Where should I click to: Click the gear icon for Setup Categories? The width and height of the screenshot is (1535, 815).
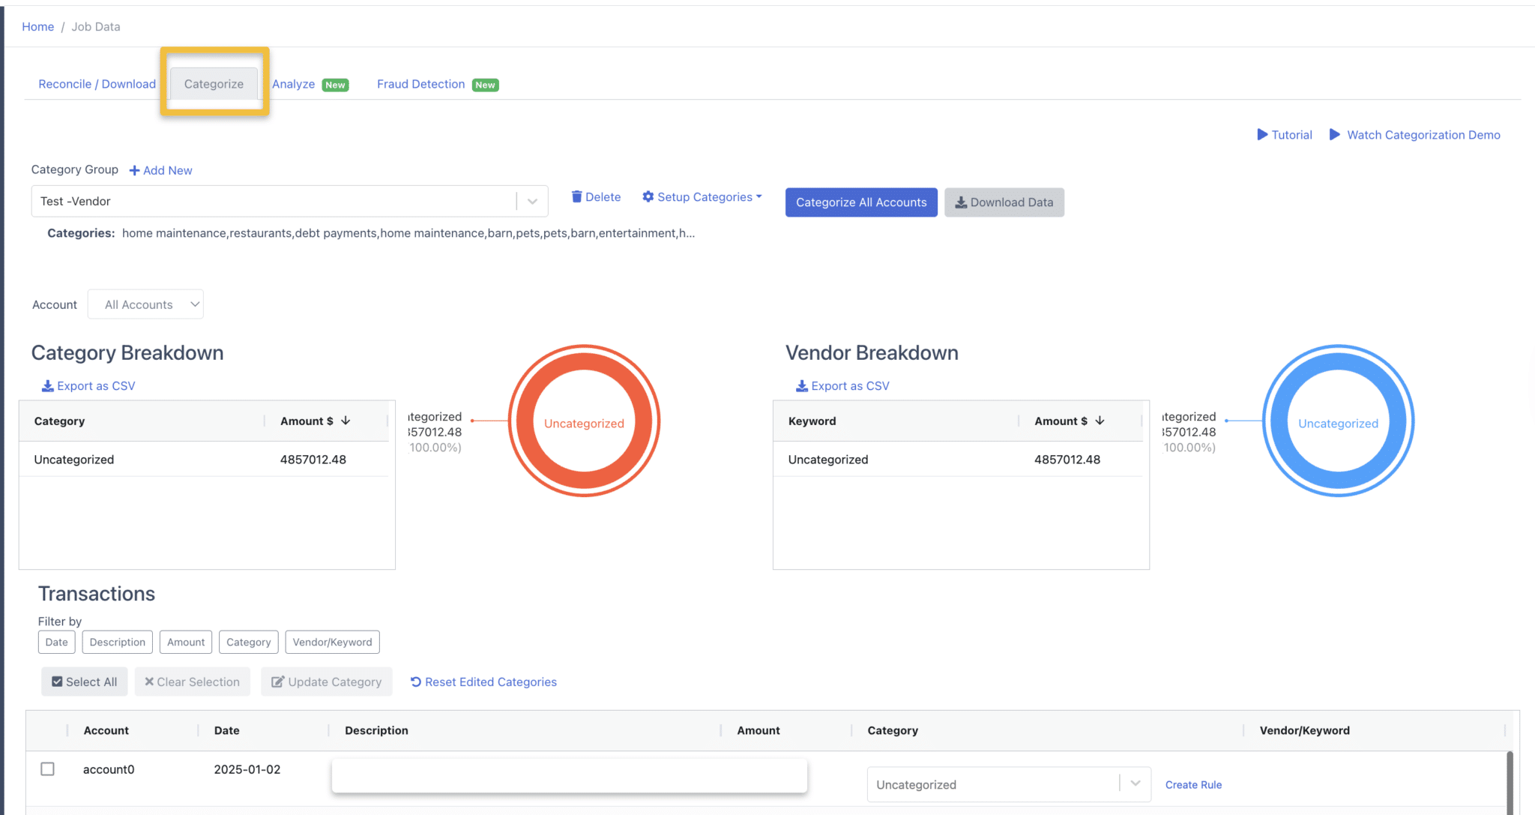[648, 196]
